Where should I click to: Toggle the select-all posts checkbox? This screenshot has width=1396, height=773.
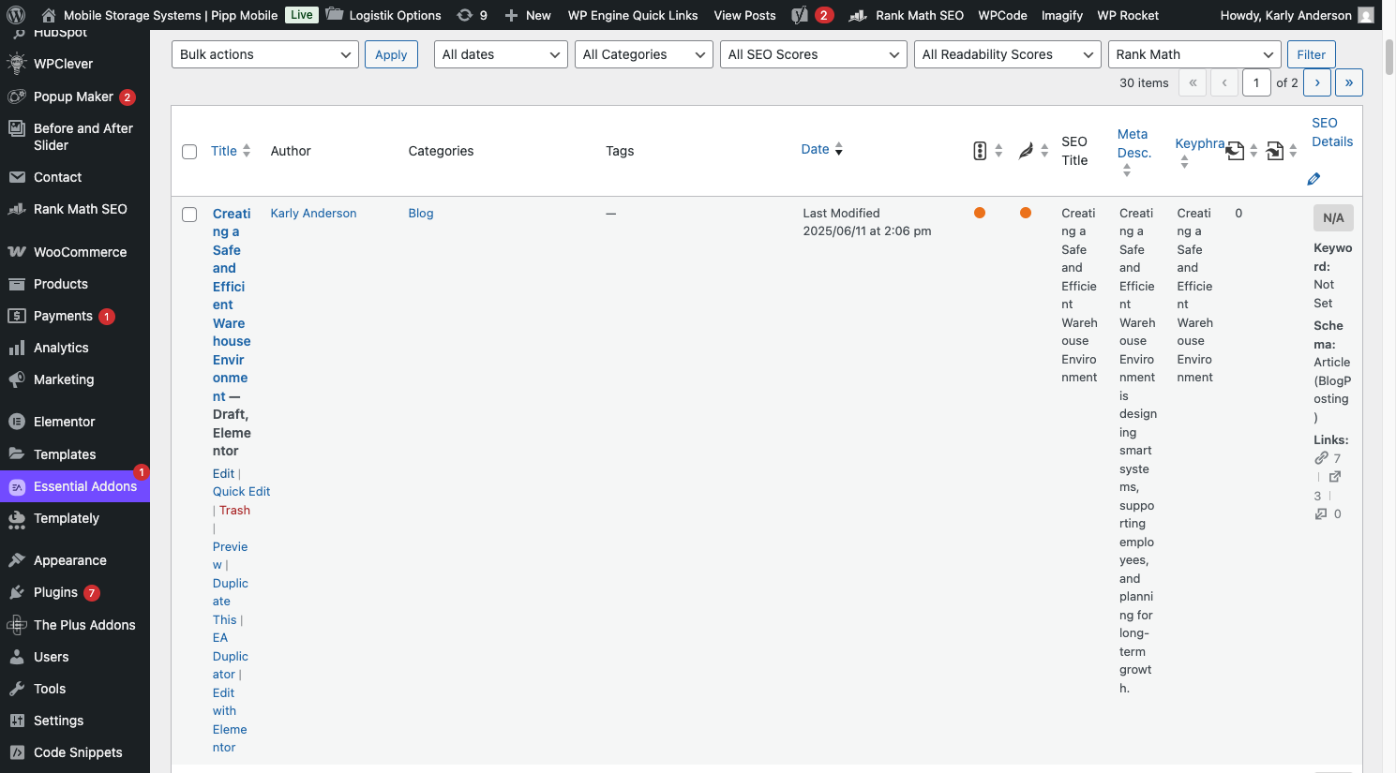point(189,152)
